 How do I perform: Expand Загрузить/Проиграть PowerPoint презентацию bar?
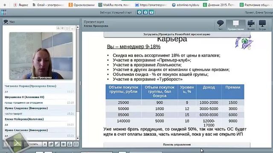(177, 34)
